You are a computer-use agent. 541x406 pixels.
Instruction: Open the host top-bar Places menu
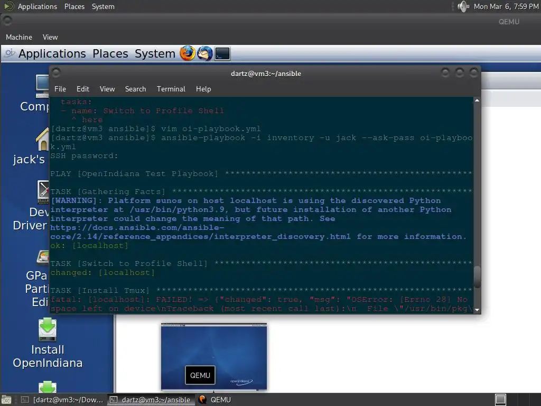[x=74, y=6]
